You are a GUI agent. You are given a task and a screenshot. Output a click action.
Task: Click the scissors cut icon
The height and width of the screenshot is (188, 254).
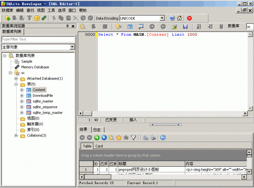pos(54,18)
